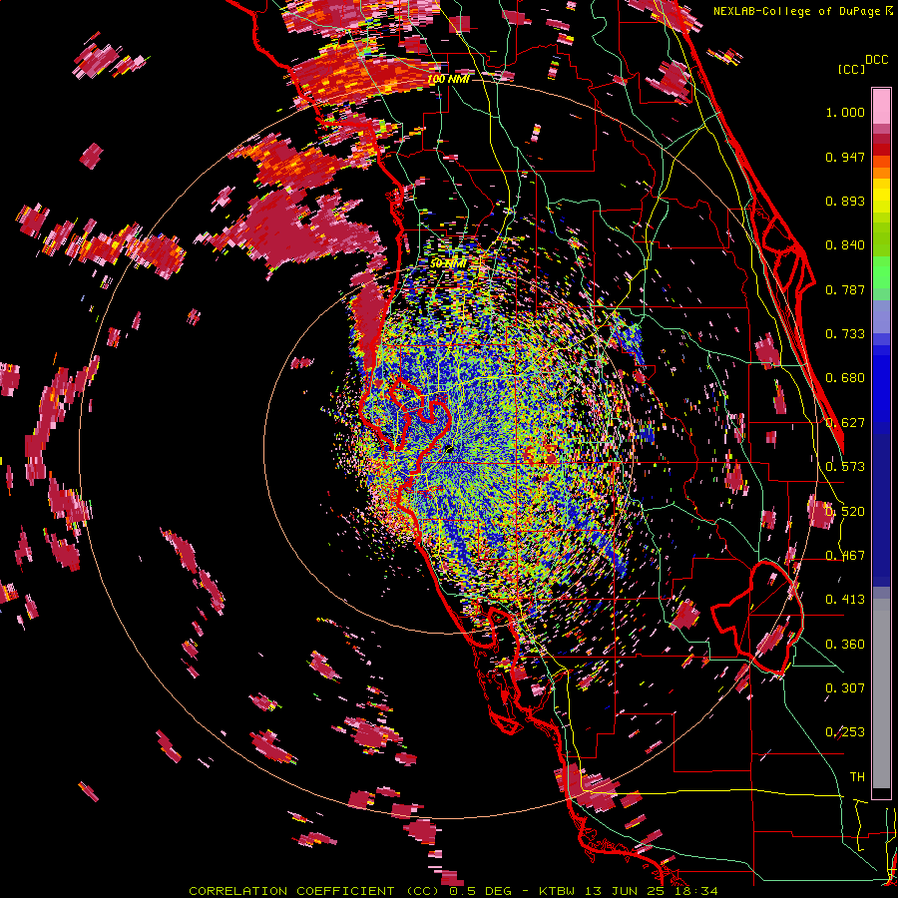Pick the yellow swatch on the color scale
The image size is (898, 898).
pos(881,197)
